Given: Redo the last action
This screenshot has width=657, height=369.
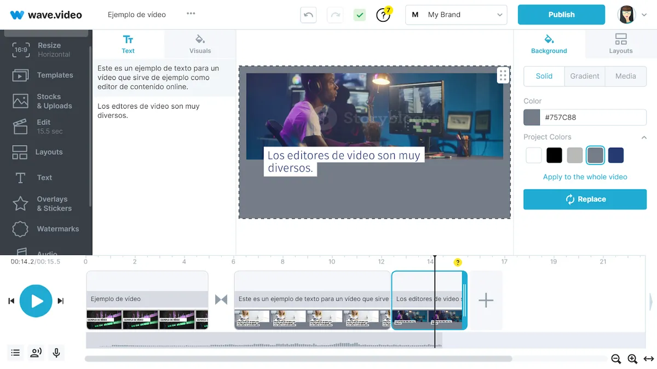Looking at the screenshot, I should pos(335,15).
